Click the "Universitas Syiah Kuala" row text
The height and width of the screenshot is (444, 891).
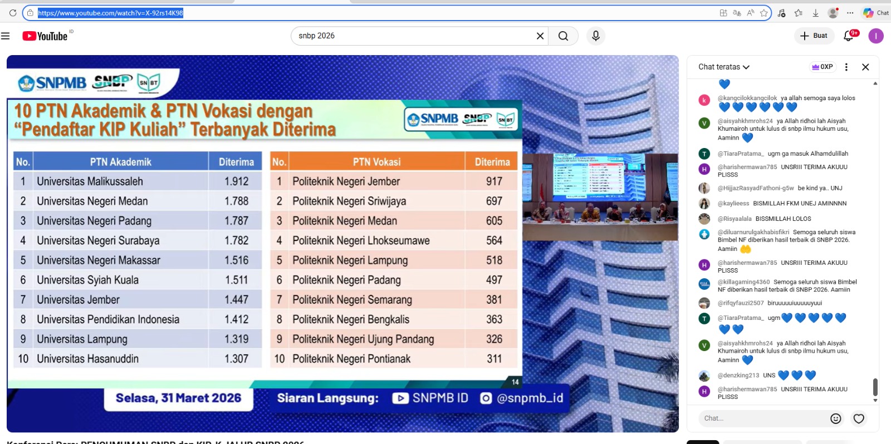(87, 280)
